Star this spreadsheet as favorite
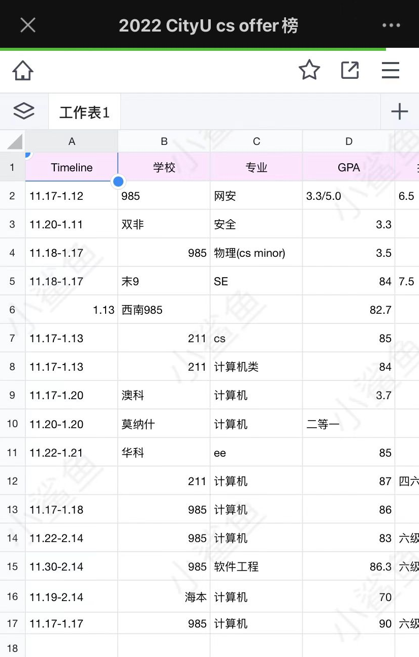 point(309,70)
